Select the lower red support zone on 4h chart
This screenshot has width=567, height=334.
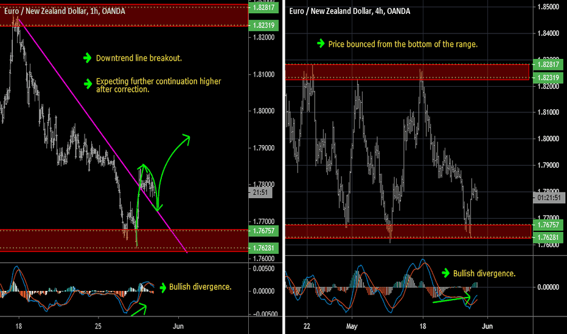click(408, 231)
